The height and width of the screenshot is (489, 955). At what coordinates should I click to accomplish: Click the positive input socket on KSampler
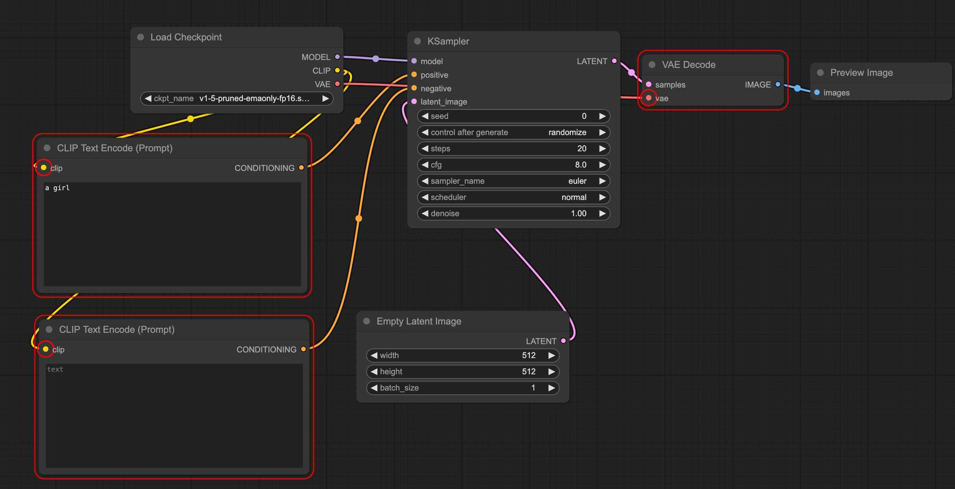(414, 74)
